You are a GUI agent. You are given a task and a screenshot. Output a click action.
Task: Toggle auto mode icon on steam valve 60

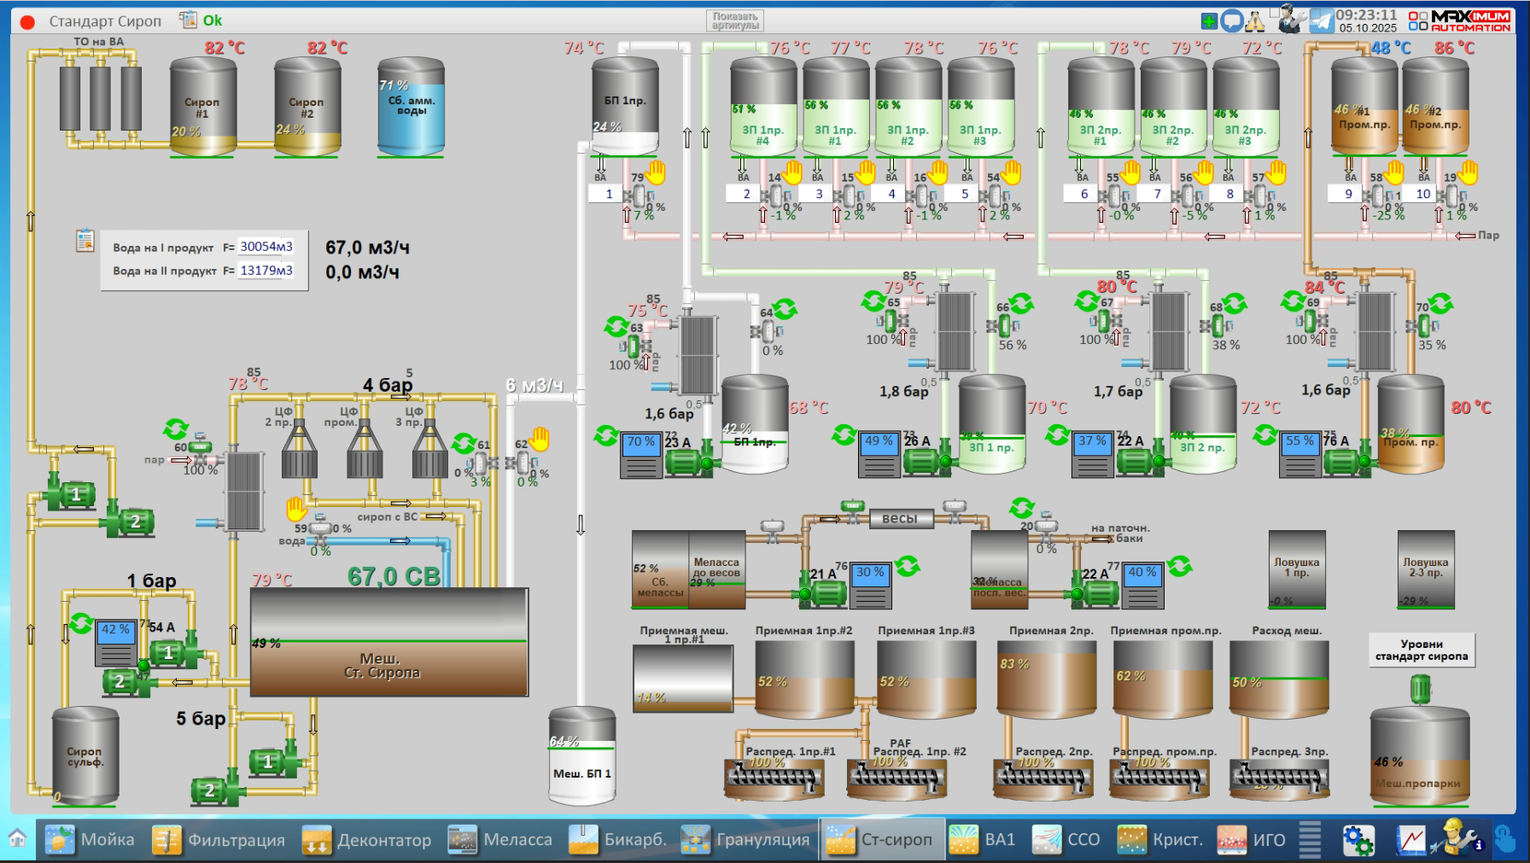[176, 429]
